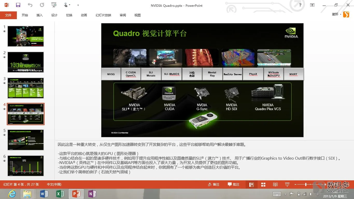Click the NVIDIA SLI graphics card image
This screenshot has width=354, height=199.
pos(134,94)
